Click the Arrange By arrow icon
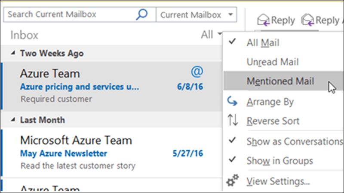Viewport: 344px width, 193px height. (x=232, y=102)
